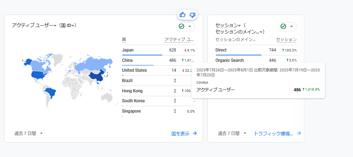This screenshot has height=157, width=353.
Task: Click the 744 sessions value for Direct
Action: (x=272, y=50)
